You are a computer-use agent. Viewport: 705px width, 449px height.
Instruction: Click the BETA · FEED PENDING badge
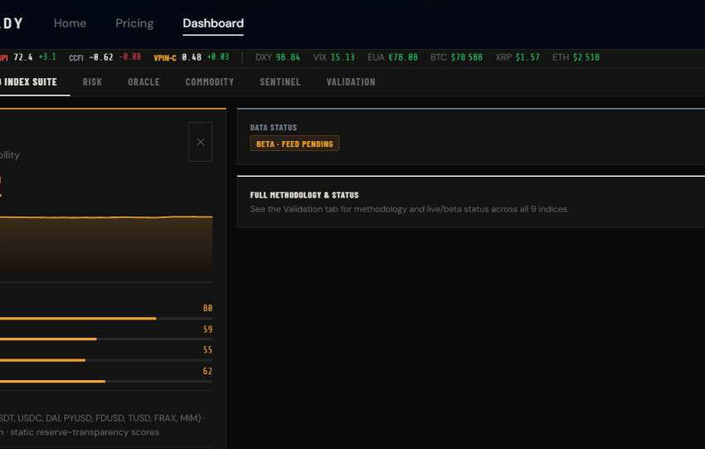[295, 144]
